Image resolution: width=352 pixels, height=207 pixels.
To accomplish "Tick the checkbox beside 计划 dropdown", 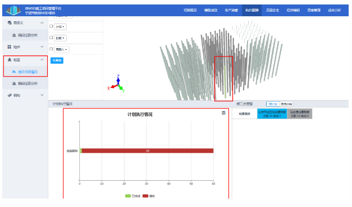I will tap(51, 26).
